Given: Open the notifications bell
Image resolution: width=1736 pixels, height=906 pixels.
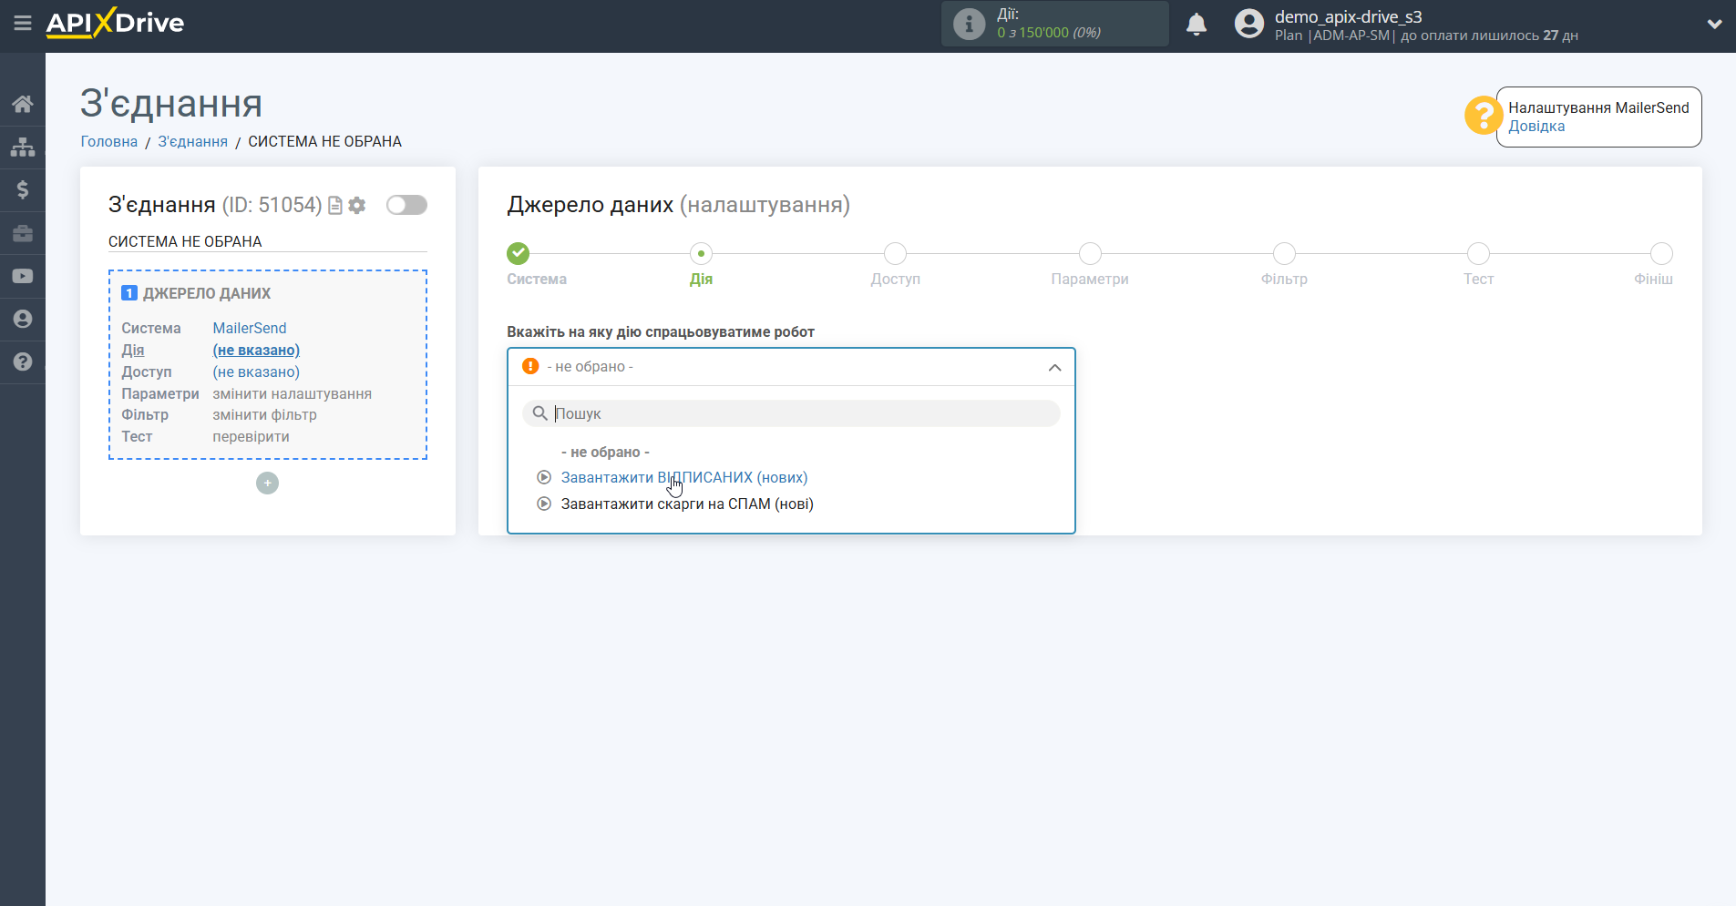Looking at the screenshot, I should coord(1197,25).
